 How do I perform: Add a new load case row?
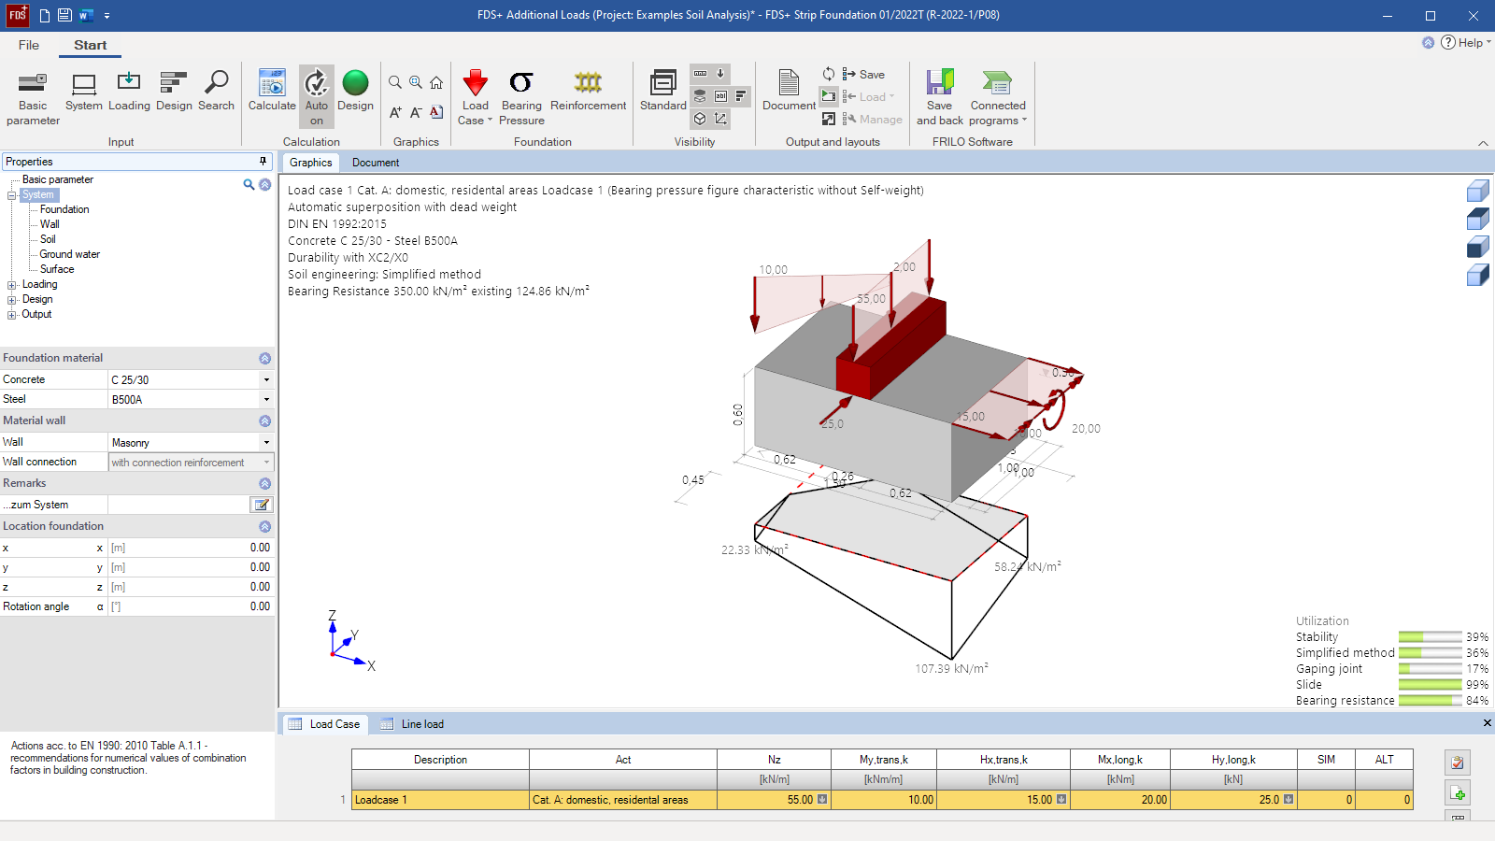click(1458, 793)
